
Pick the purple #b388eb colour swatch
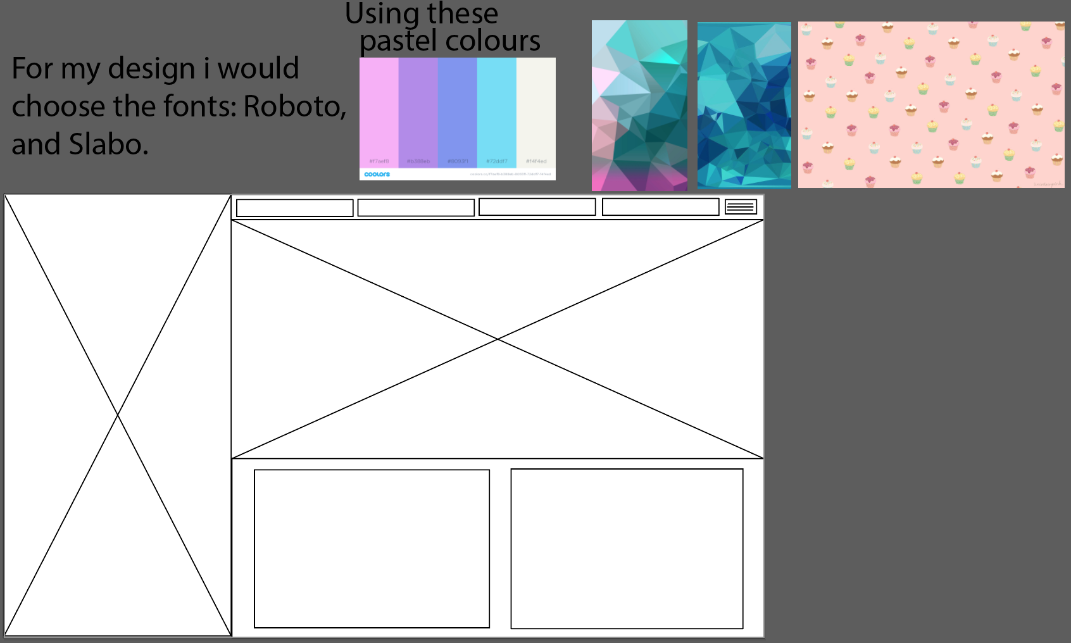click(x=418, y=113)
